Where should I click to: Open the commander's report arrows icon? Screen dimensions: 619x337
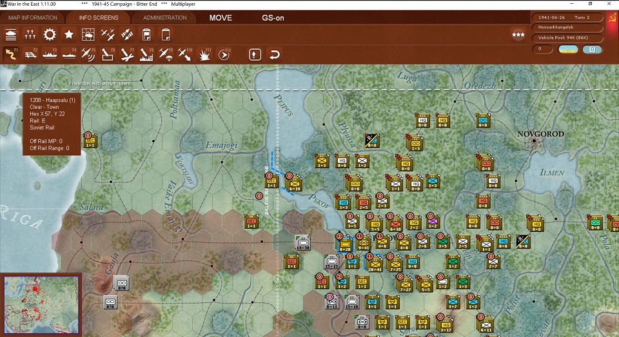[x=30, y=35]
